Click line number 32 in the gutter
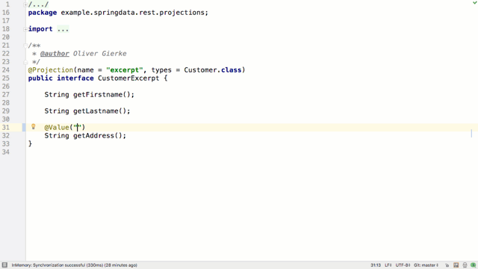The height and width of the screenshot is (269, 478). tap(6, 136)
